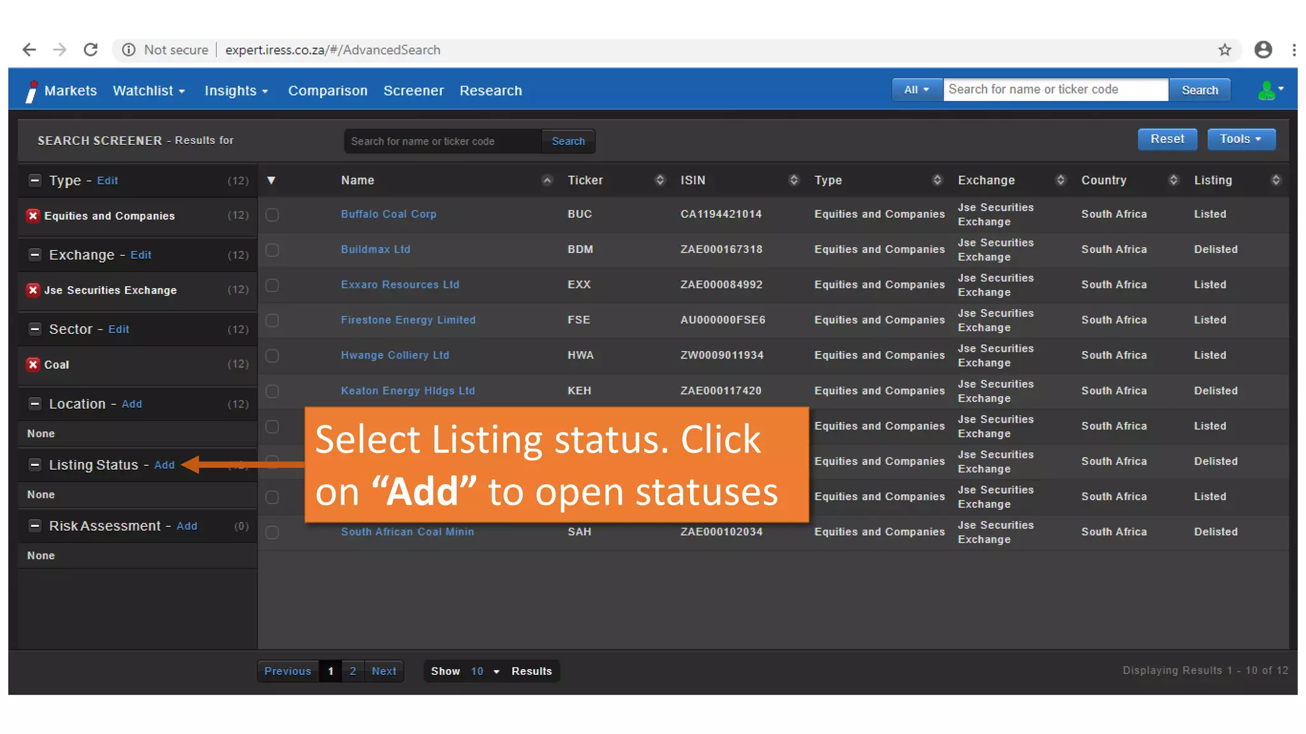Open the select-all dropdown triangle in header
The height and width of the screenshot is (734, 1306).
[271, 180]
